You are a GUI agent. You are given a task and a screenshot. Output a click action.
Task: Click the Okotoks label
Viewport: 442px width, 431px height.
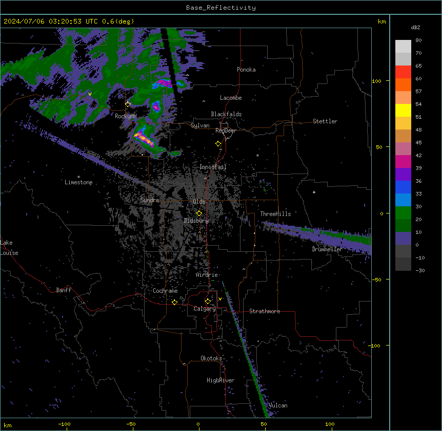pos(211,358)
